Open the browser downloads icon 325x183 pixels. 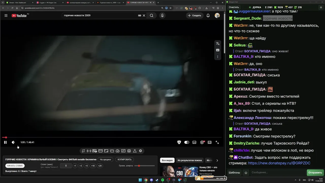coord(206,8)
